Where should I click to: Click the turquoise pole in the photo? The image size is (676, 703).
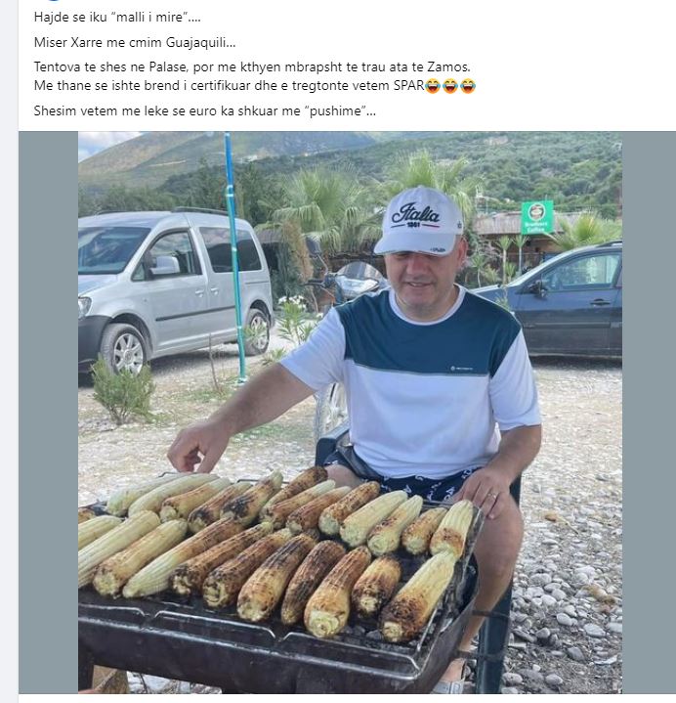tap(235, 264)
